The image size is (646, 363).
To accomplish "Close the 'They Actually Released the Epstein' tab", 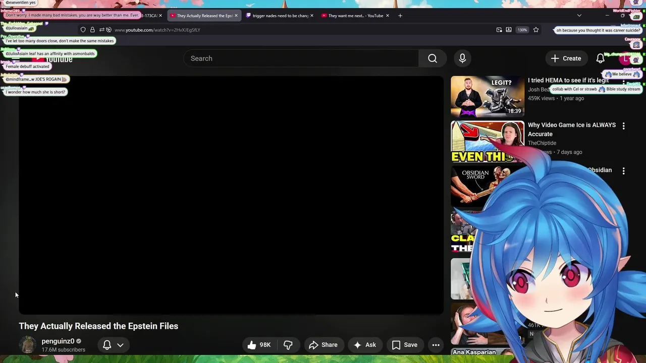I will click(236, 16).
